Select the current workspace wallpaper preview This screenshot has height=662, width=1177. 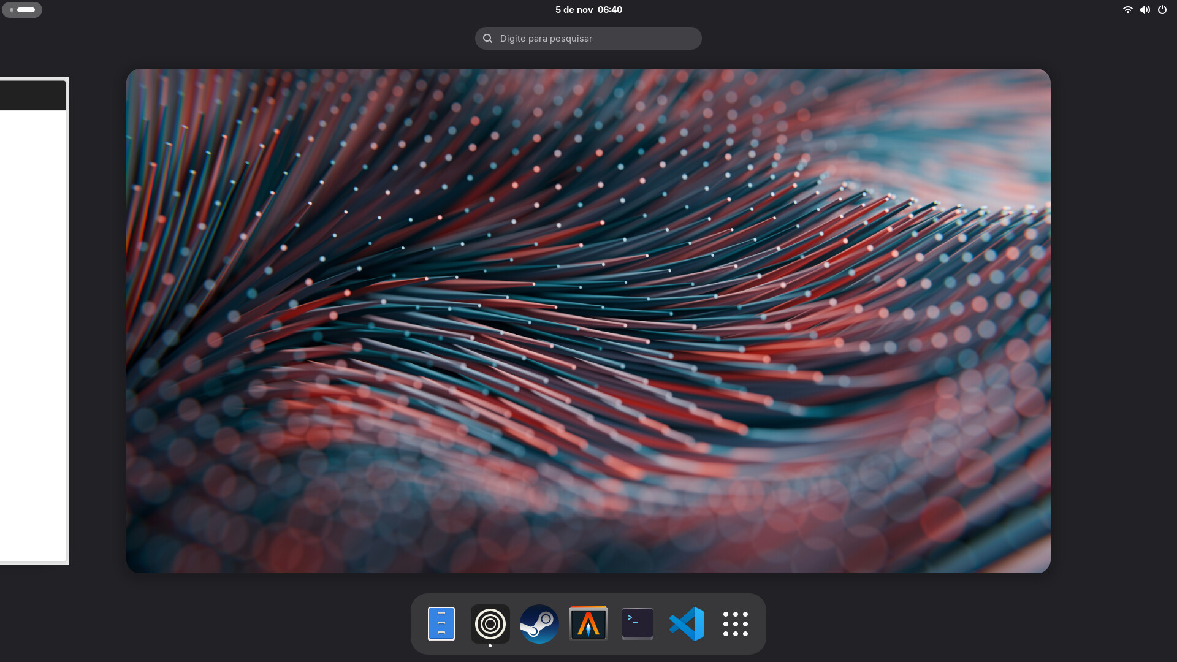click(x=588, y=321)
